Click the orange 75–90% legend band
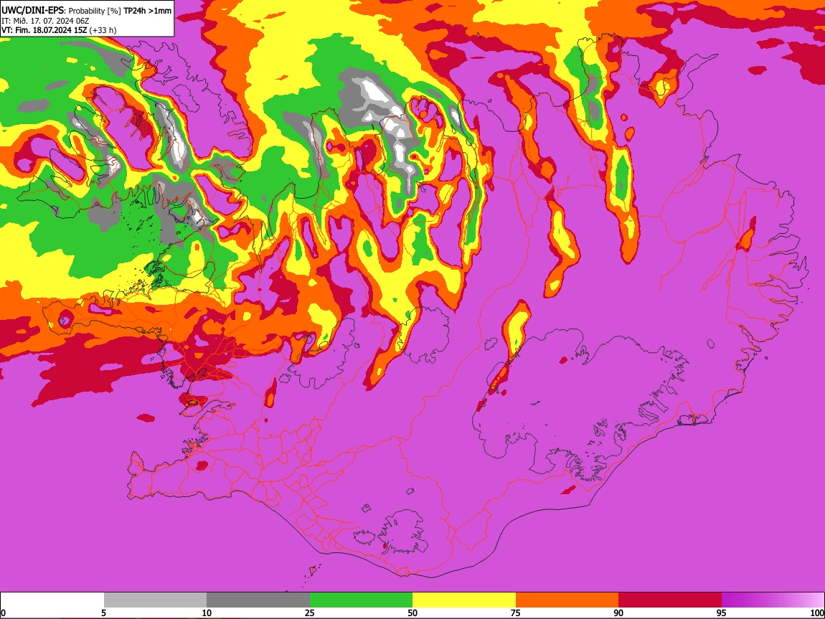The image size is (825, 619). [567, 600]
